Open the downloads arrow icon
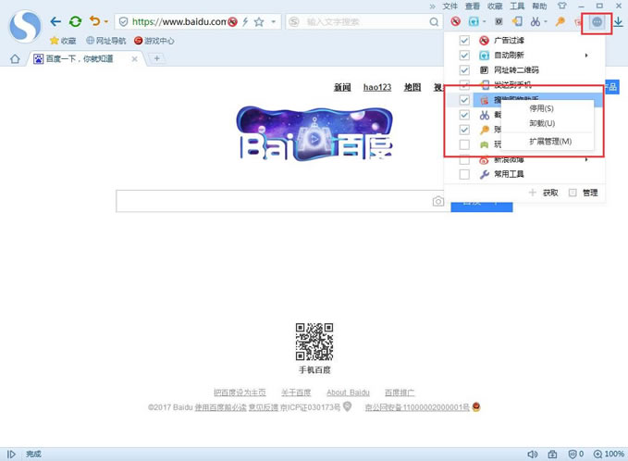The image size is (628, 461). click(x=619, y=21)
